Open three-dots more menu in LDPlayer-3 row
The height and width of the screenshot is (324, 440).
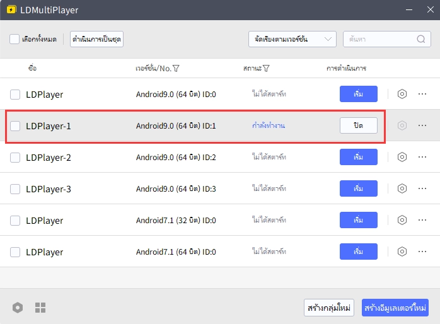(422, 188)
